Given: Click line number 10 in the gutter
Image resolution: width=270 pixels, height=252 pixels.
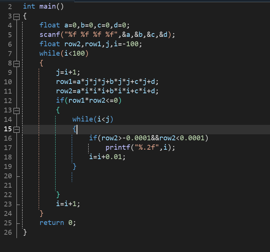Looking at the screenshot, I should 8,82.
